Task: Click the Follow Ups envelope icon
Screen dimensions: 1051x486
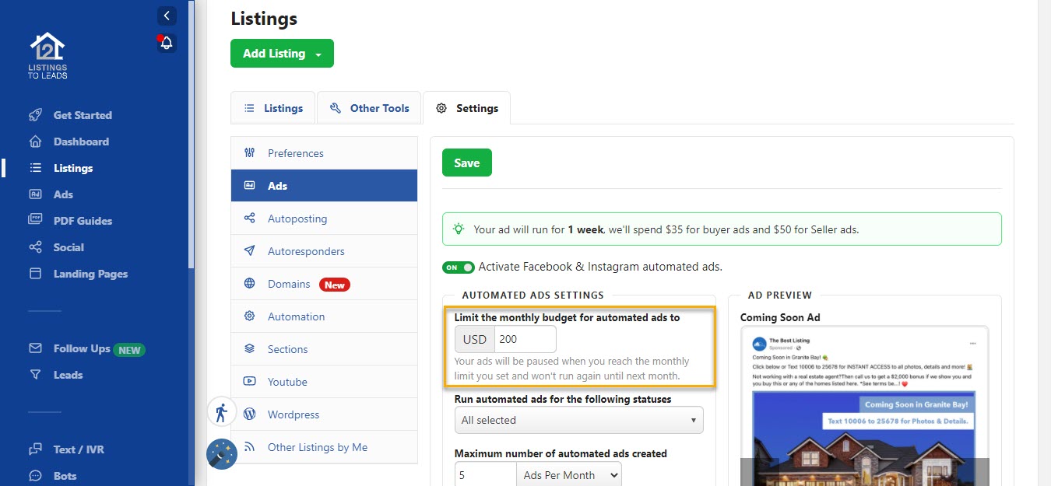Action: (35, 348)
